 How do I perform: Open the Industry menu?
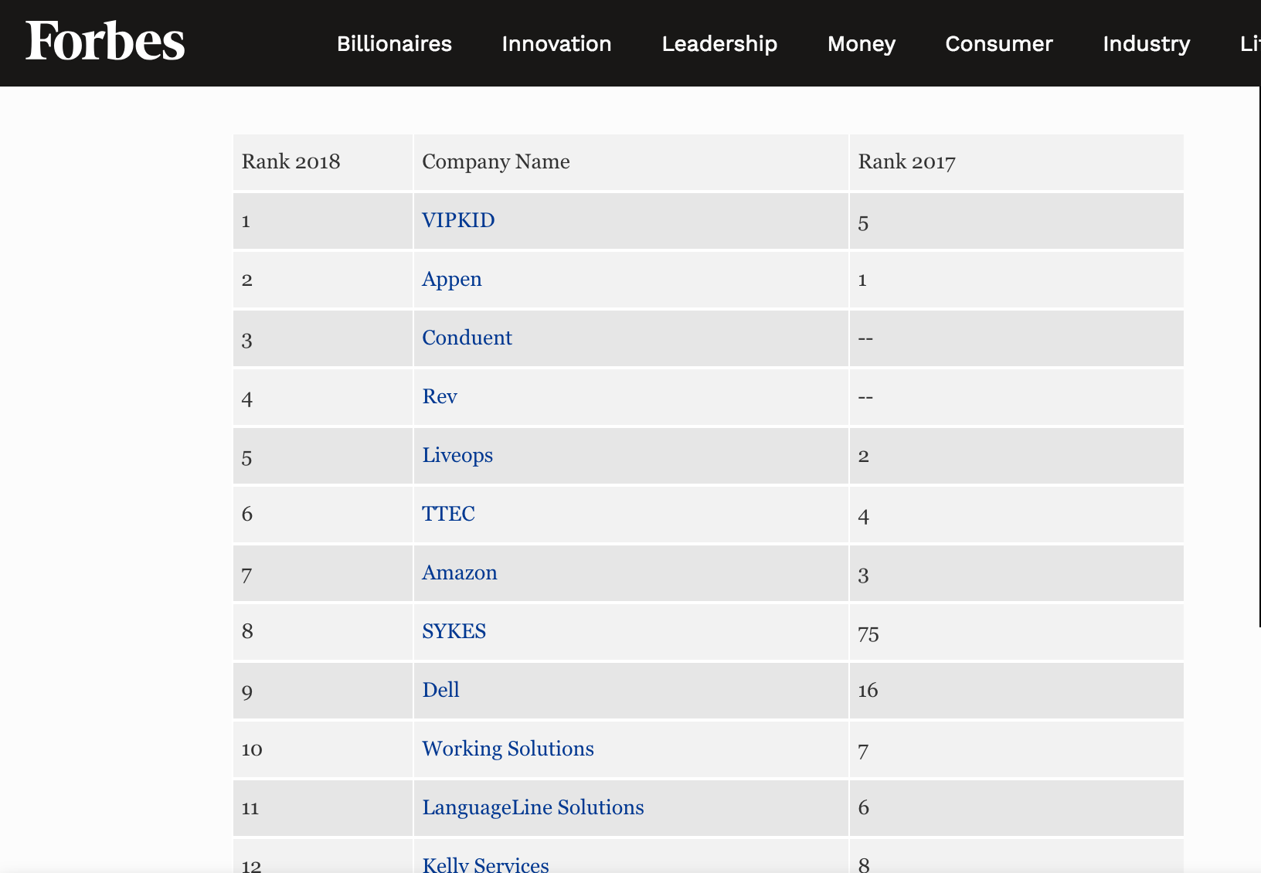1147,44
